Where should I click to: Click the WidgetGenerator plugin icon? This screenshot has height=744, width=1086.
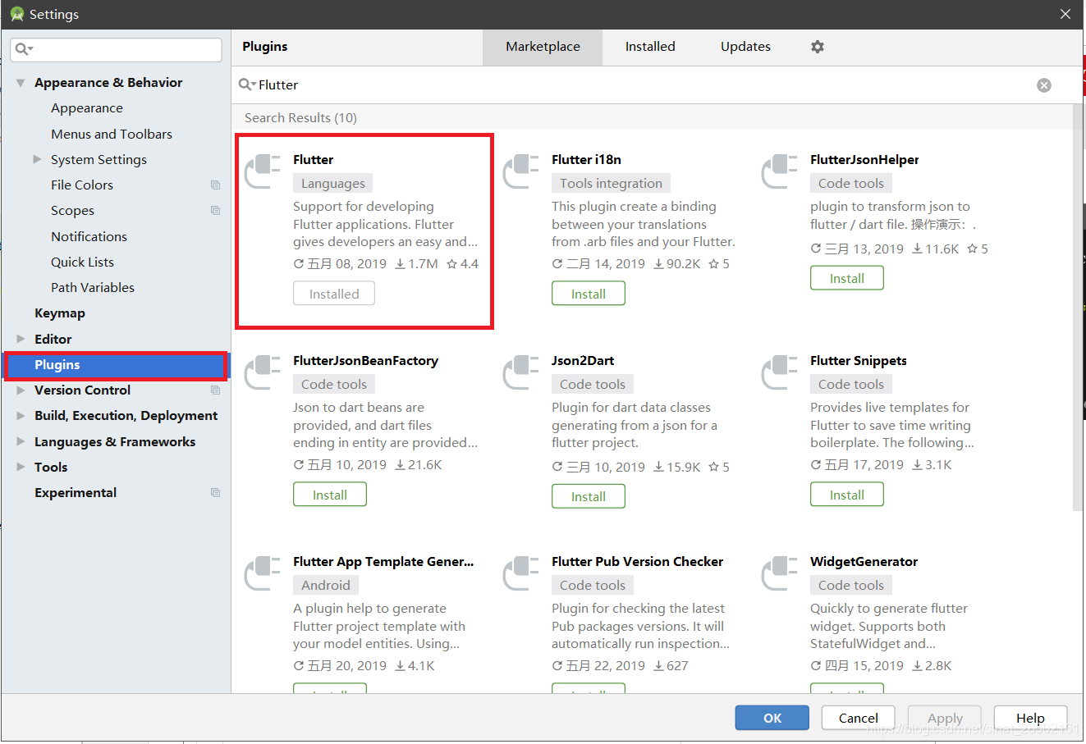pos(781,573)
